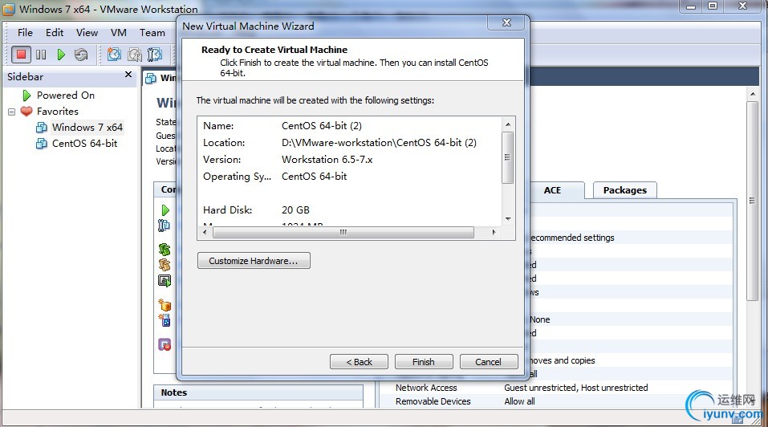Click the Windows 7 x64 tab in main window
The image size is (768, 427).
tap(161, 78)
